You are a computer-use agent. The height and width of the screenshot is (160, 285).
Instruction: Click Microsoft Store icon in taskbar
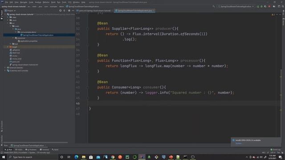pyautogui.click(x=91, y=157)
